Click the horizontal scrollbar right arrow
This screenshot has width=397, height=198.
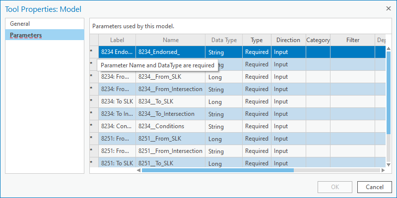383,170
